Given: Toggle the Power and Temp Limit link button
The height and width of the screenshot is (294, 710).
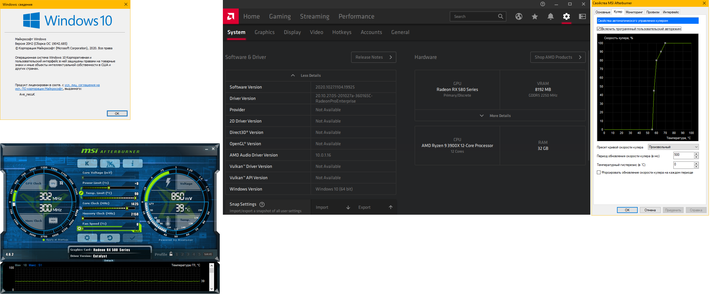Looking at the screenshot, I should pos(81,193).
